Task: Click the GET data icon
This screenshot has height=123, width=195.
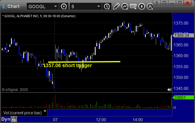Action: [x=133, y=6]
